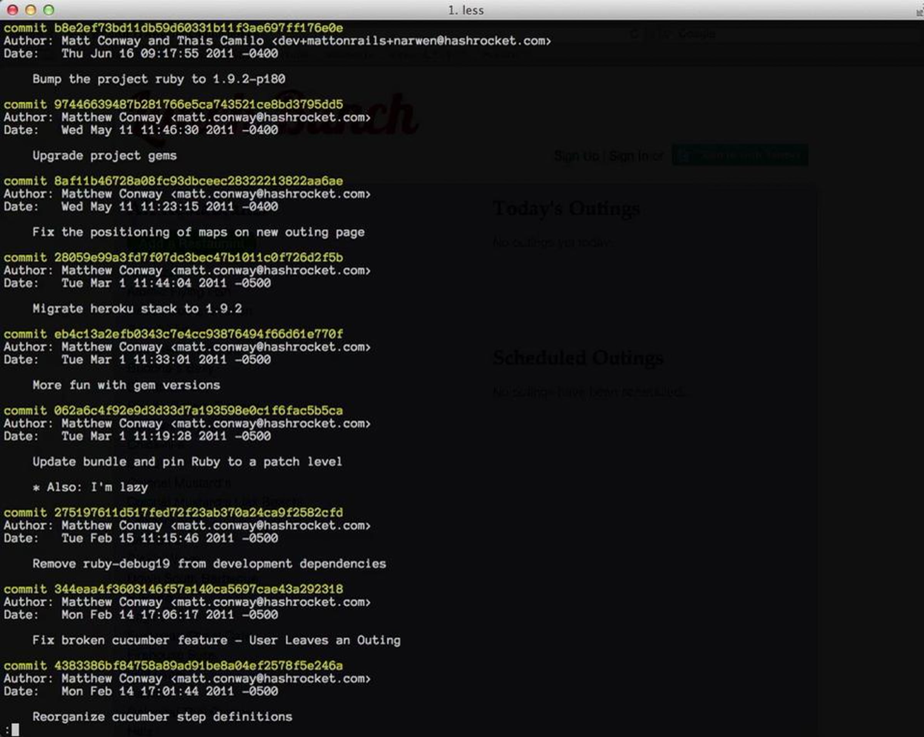The width and height of the screenshot is (924, 737).
Task: Click commit hash 344eaa4f3603146f57a140ca5697cae43a292318
Action: [198, 589]
